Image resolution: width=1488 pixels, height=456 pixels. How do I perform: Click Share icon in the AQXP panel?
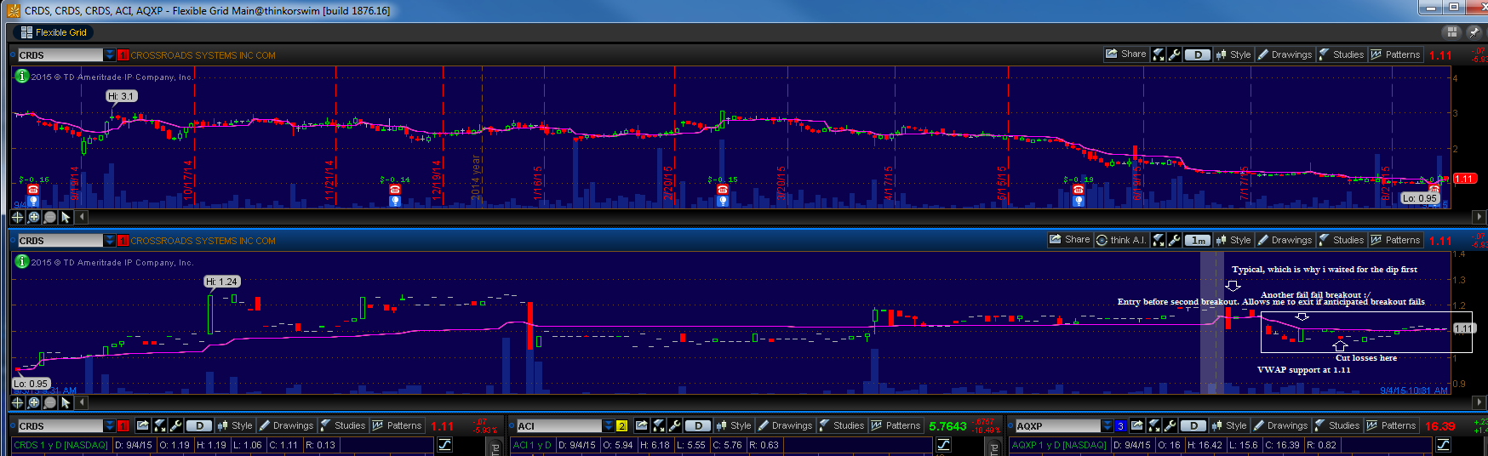pos(1137,425)
